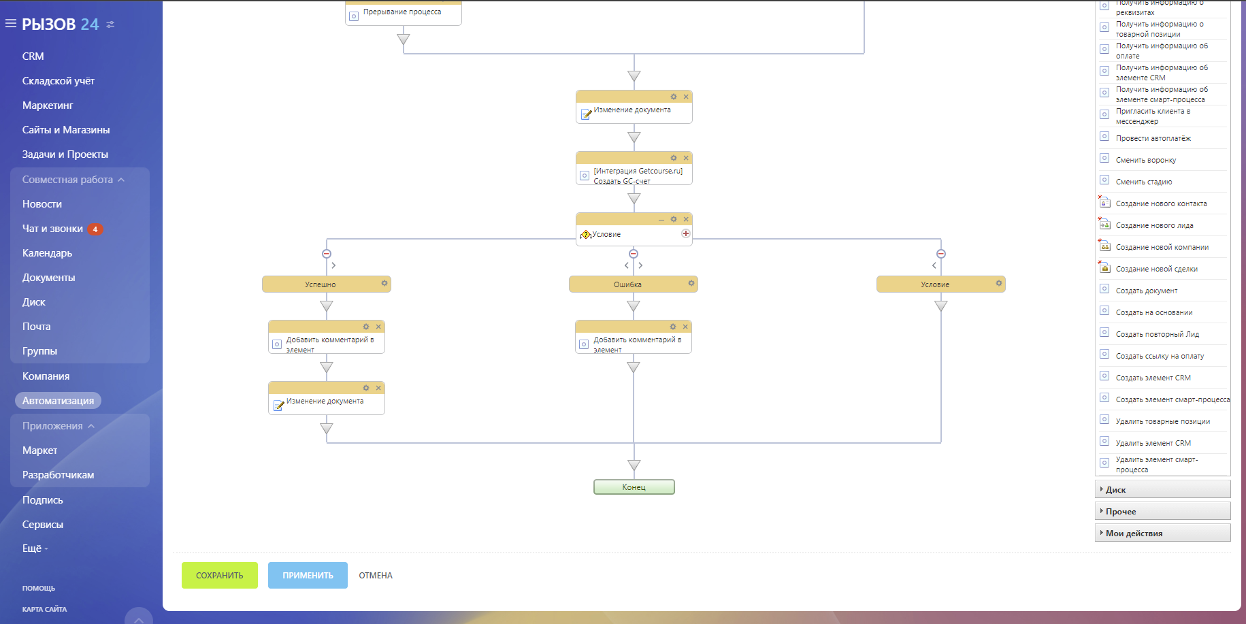Expand the Мои действия section

pos(1133,533)
